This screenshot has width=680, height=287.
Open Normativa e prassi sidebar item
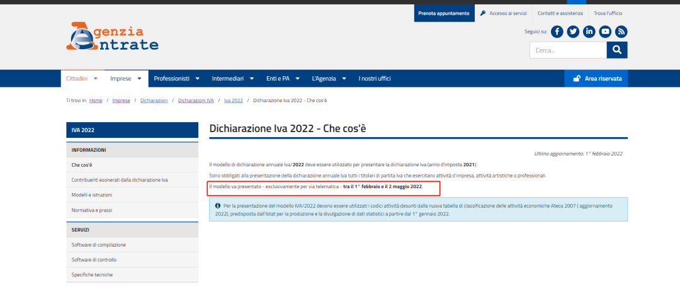click(x=132, y=210)
